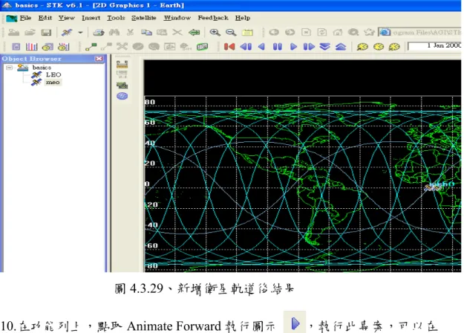This screenshot has height=333, width=464.
Task: Open the Edit menu
Action: [x=45, y=18]
